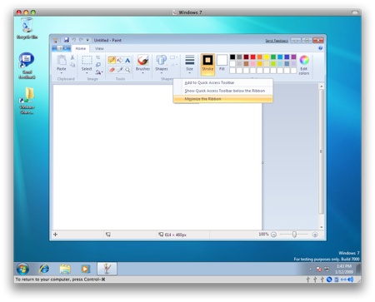Image resolution: width=375 pixels, height=302 pixels.
Task: Select the Text tool
Action: 127,60
